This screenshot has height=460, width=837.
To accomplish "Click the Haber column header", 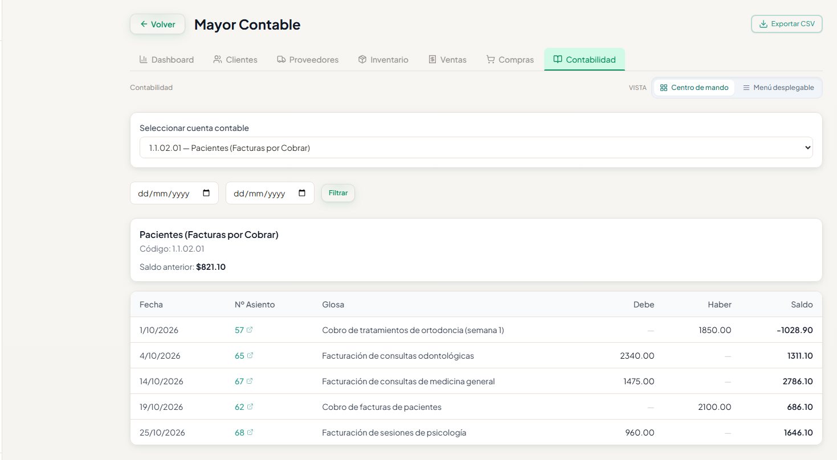I will click(x=720, y=305).
